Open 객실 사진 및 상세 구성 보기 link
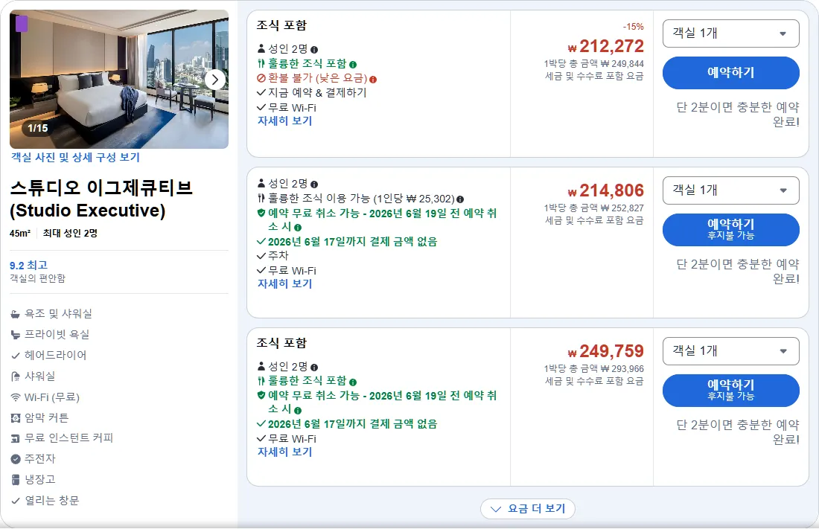819x529 pixels. click(x=75, y=157)
